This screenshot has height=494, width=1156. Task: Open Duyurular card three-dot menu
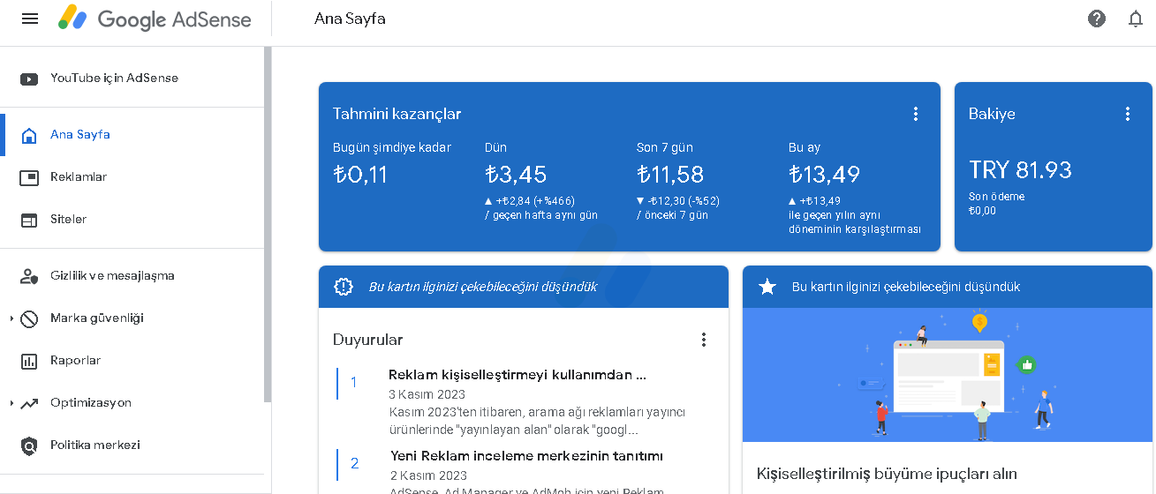click(704, 340)
